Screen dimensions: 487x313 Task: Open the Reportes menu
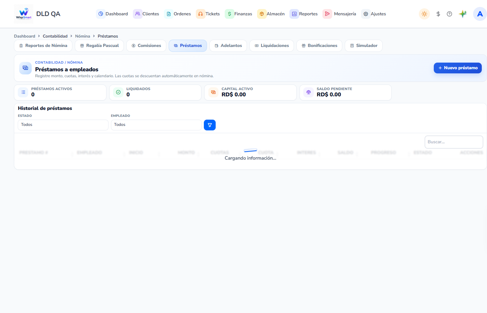[x=304, y=14]
